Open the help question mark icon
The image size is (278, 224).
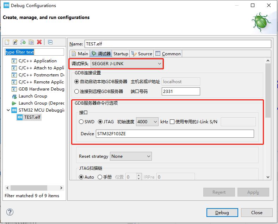10,212
